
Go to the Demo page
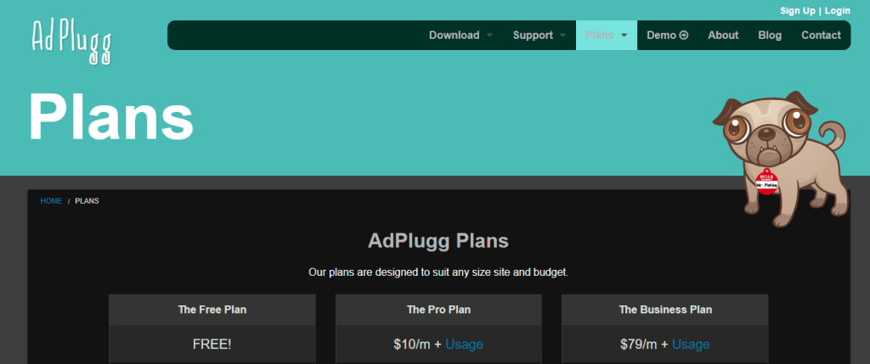pos(668,36)
